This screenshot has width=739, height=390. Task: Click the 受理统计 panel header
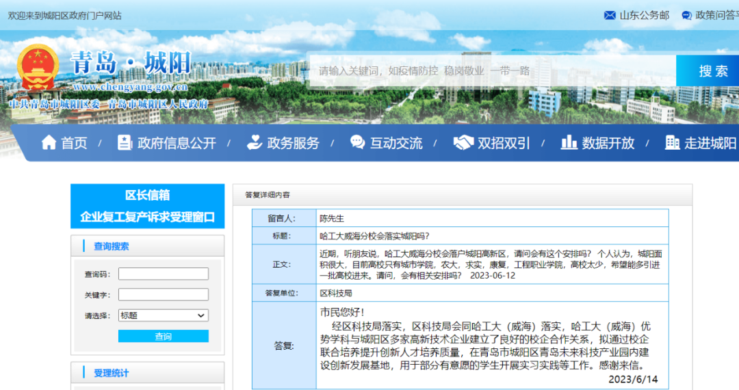pyautogui.click(x=148, y=373)
